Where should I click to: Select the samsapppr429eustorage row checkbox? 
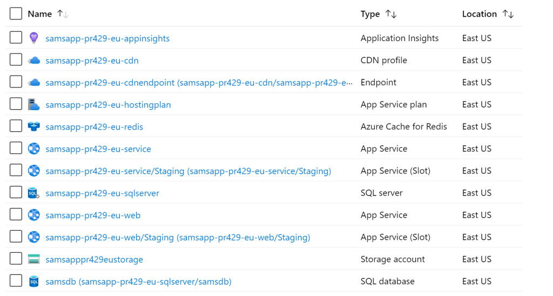tap(16, 259)
